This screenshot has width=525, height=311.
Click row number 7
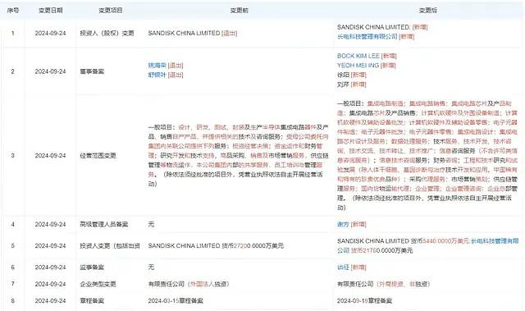point(13,284)
